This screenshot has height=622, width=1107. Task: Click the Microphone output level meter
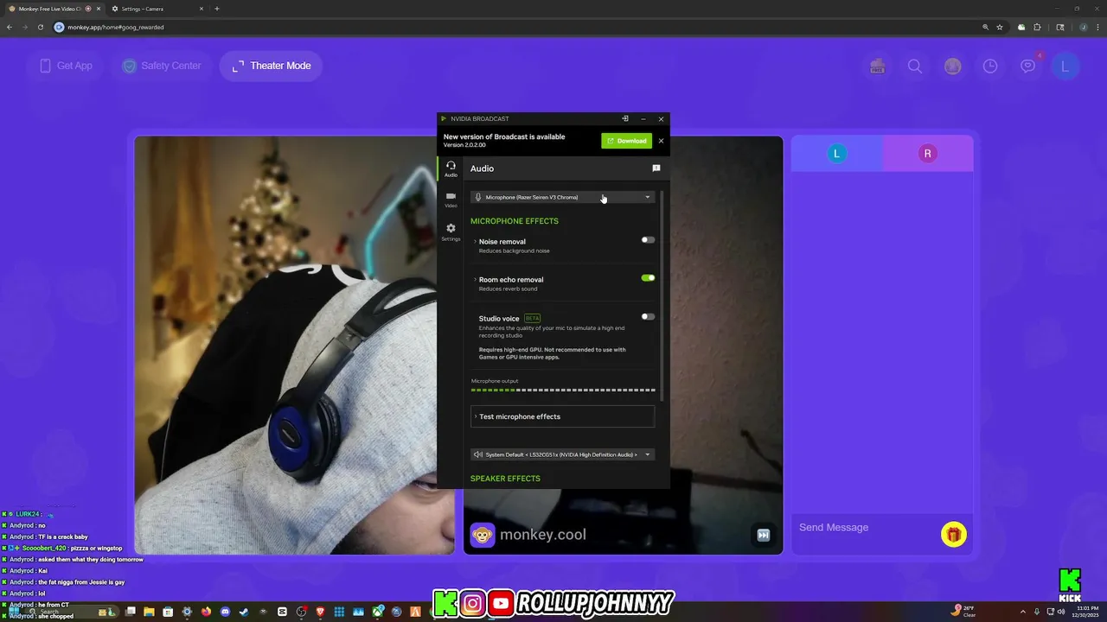[563, 390]
